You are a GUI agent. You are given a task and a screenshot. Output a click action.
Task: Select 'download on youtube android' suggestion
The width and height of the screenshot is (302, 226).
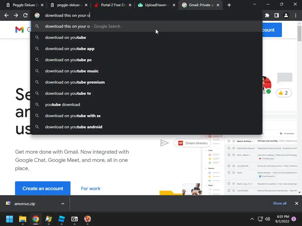[x=146, y=127]
